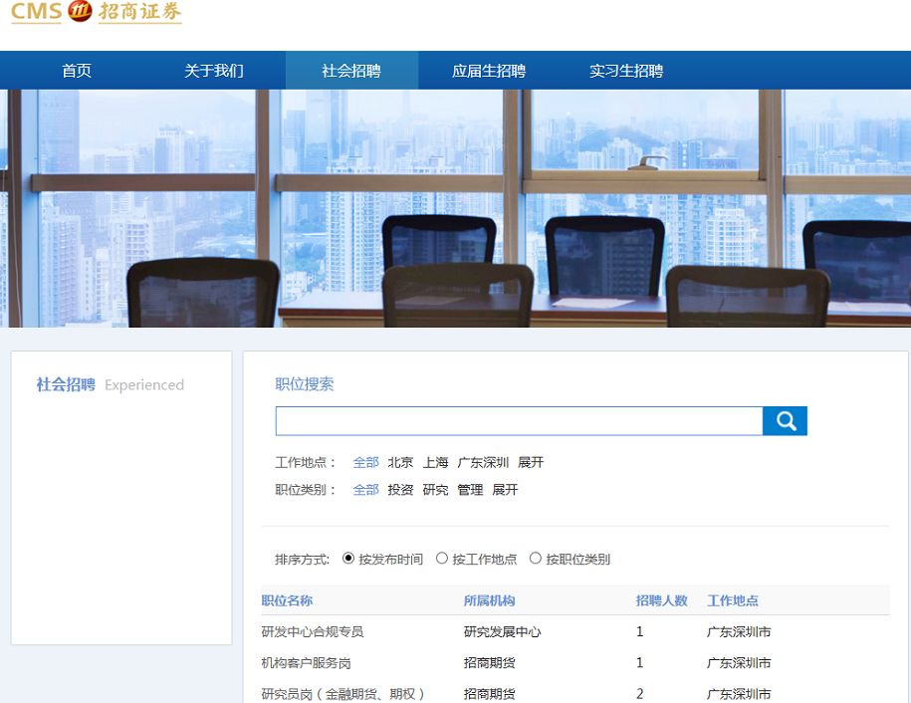Click the CMS 招商证券 logo
This screenshot has height=703, width=911.
pyautogui.click(x=97, y=12)
